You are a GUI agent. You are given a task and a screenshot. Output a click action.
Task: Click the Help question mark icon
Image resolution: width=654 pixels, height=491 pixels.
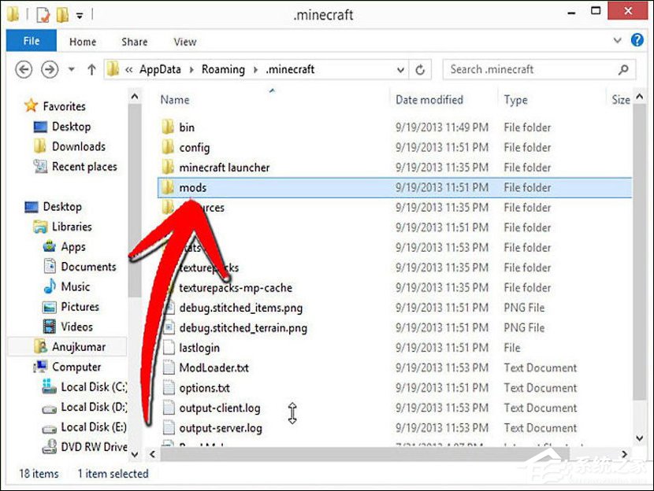[x=637, y=39]
